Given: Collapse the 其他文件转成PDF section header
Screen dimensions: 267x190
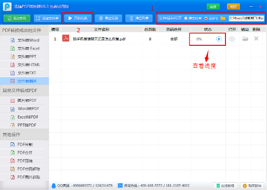Looking at the screenshot, I should (x=24, y=91).
